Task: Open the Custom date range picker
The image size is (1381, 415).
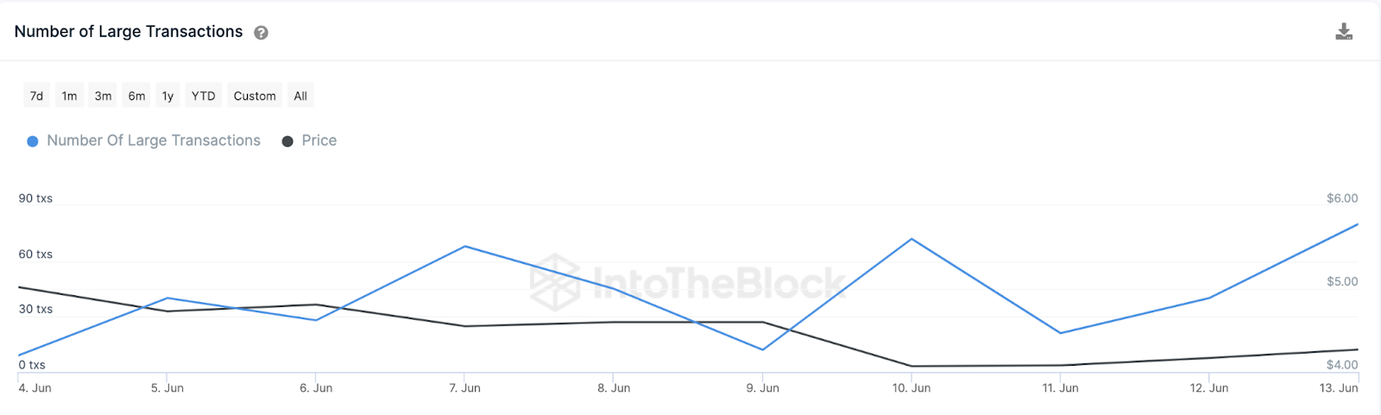Action: pyautogui.click(x=255, y=96)
